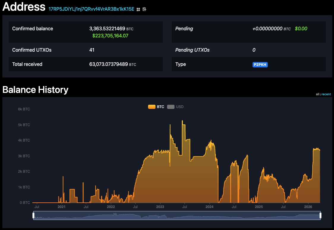Click the 4k BTC axis label
Screen dimensions: 334x230
24,140
